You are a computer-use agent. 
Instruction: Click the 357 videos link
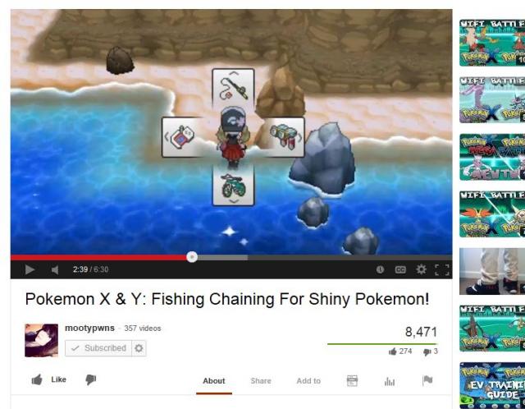click(143, 329)
